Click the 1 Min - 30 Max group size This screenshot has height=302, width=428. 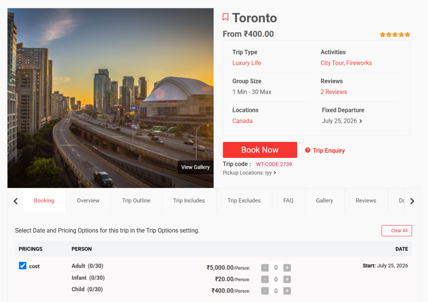pyautogui.click(x=252, y=92)
